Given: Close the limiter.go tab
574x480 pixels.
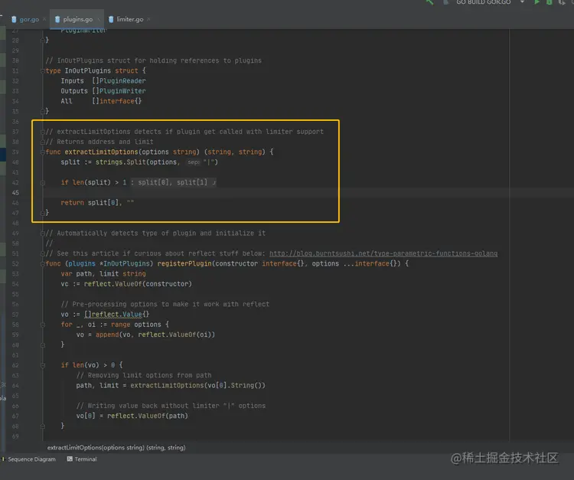Looking at the screenshot, I should (x=148, y=19).
